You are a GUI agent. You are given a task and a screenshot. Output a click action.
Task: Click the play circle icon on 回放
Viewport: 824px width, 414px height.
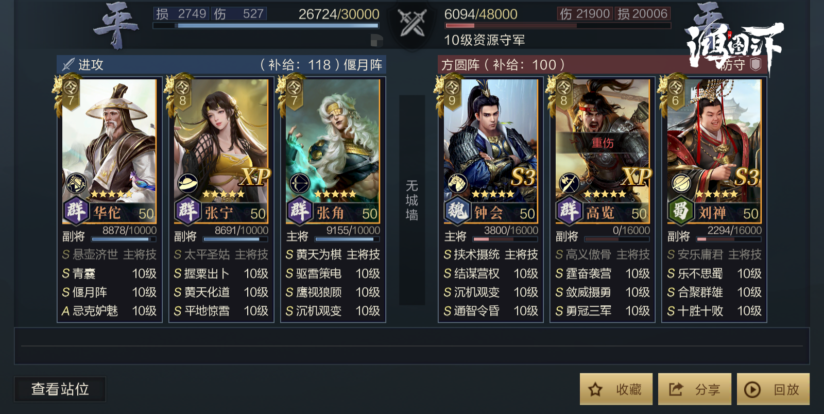point(752,389)
